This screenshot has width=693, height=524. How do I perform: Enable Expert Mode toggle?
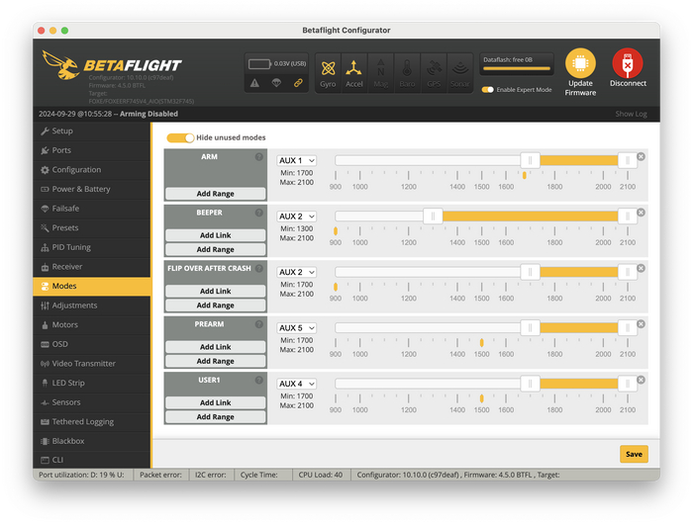[x=488, y=90]
